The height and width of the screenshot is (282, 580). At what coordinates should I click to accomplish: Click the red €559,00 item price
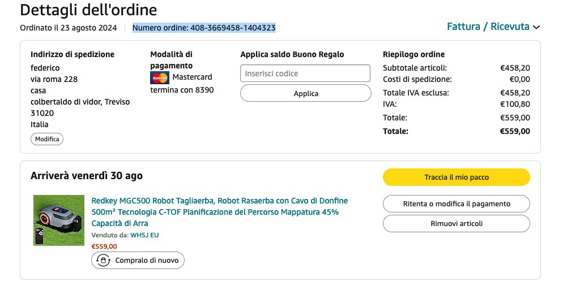[104, 246]
